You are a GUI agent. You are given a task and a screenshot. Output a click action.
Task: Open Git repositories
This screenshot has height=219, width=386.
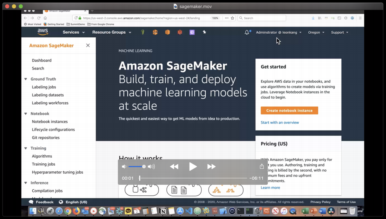coord(46,138)
